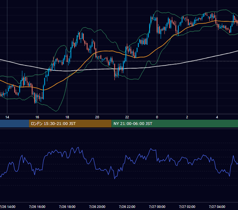238x210 pixels.
Task: Click the 16 hour axis label
Action: [37, 117]
